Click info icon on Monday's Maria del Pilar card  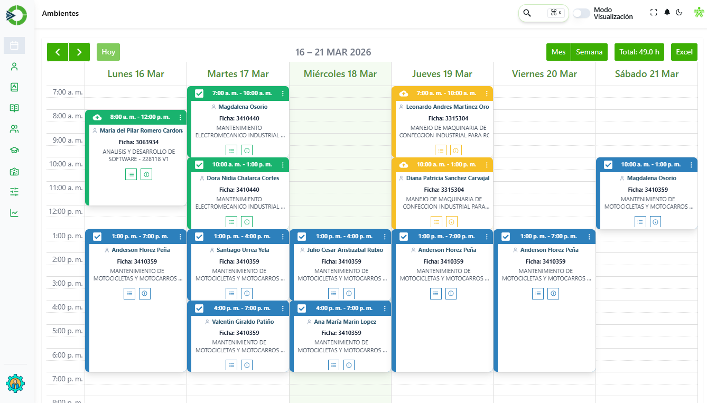[146, 174]
